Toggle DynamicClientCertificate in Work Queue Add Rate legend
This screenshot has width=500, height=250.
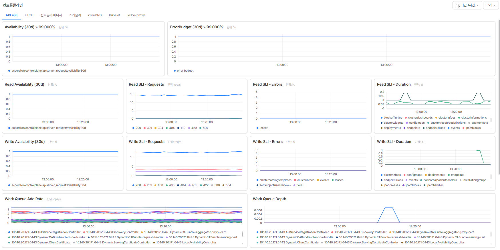click(39, 243)
